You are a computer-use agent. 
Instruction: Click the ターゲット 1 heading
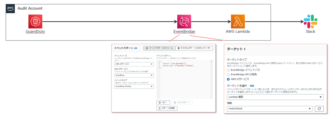236,49
